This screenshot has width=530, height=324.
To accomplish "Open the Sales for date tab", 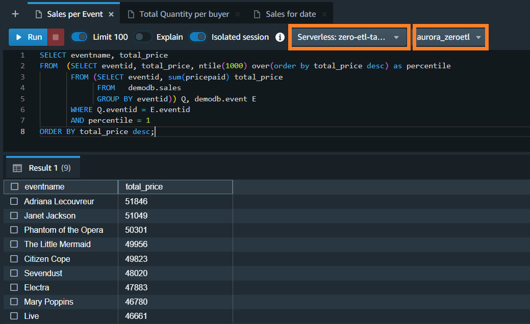I will click(x=290, y=14).
